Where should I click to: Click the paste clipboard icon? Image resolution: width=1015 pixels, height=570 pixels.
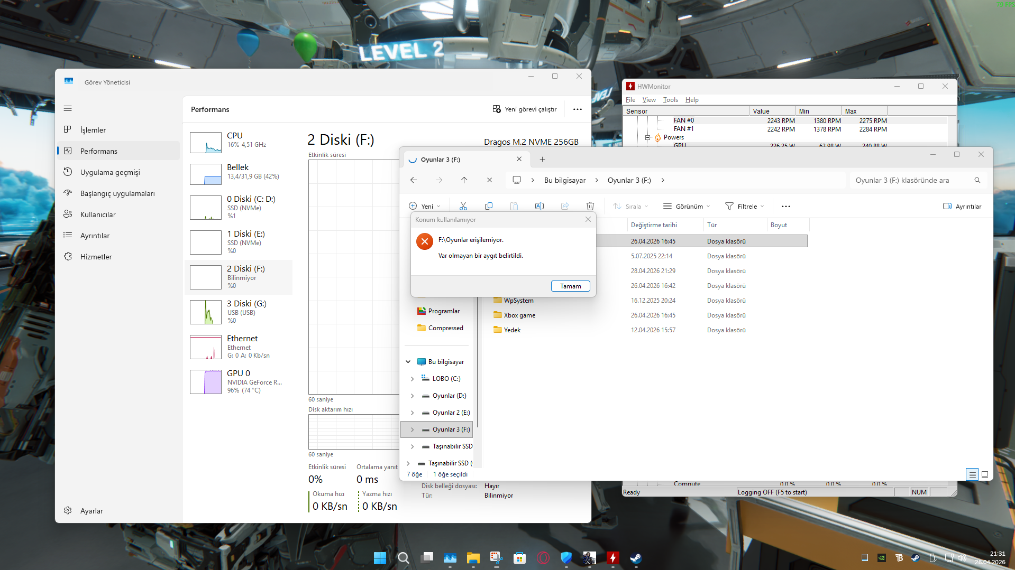coord(514,206)
